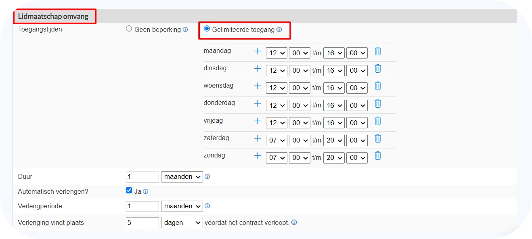Image resolution: width=532 pixels, height=239 pixels.
Task: Show info for Geen beperking option
Action: (185, 29)
